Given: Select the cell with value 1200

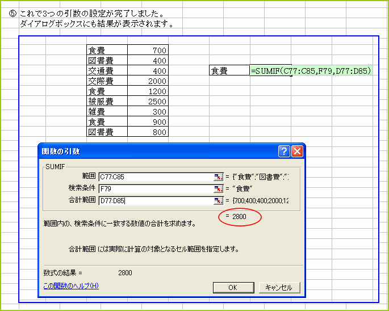Looking at the screenshot, I should [x=148, y=91].
